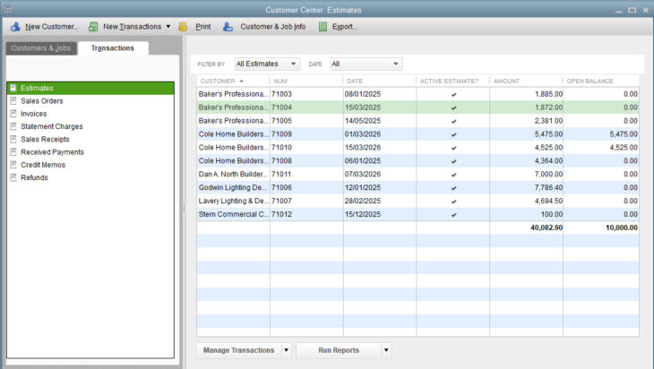Click the active estimate checkmark for 71004
This screenshot has width=654, height=369.
coord(454,108)
